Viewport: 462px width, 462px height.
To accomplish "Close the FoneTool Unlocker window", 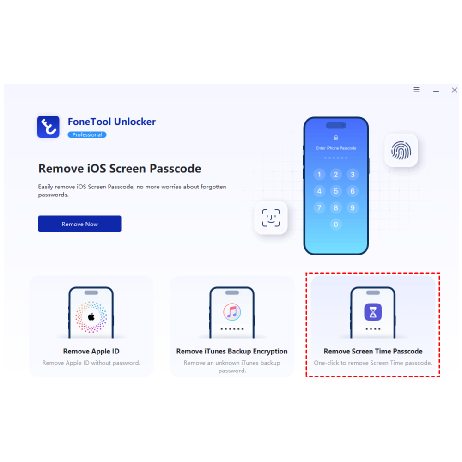I will [x=454, y=90].
